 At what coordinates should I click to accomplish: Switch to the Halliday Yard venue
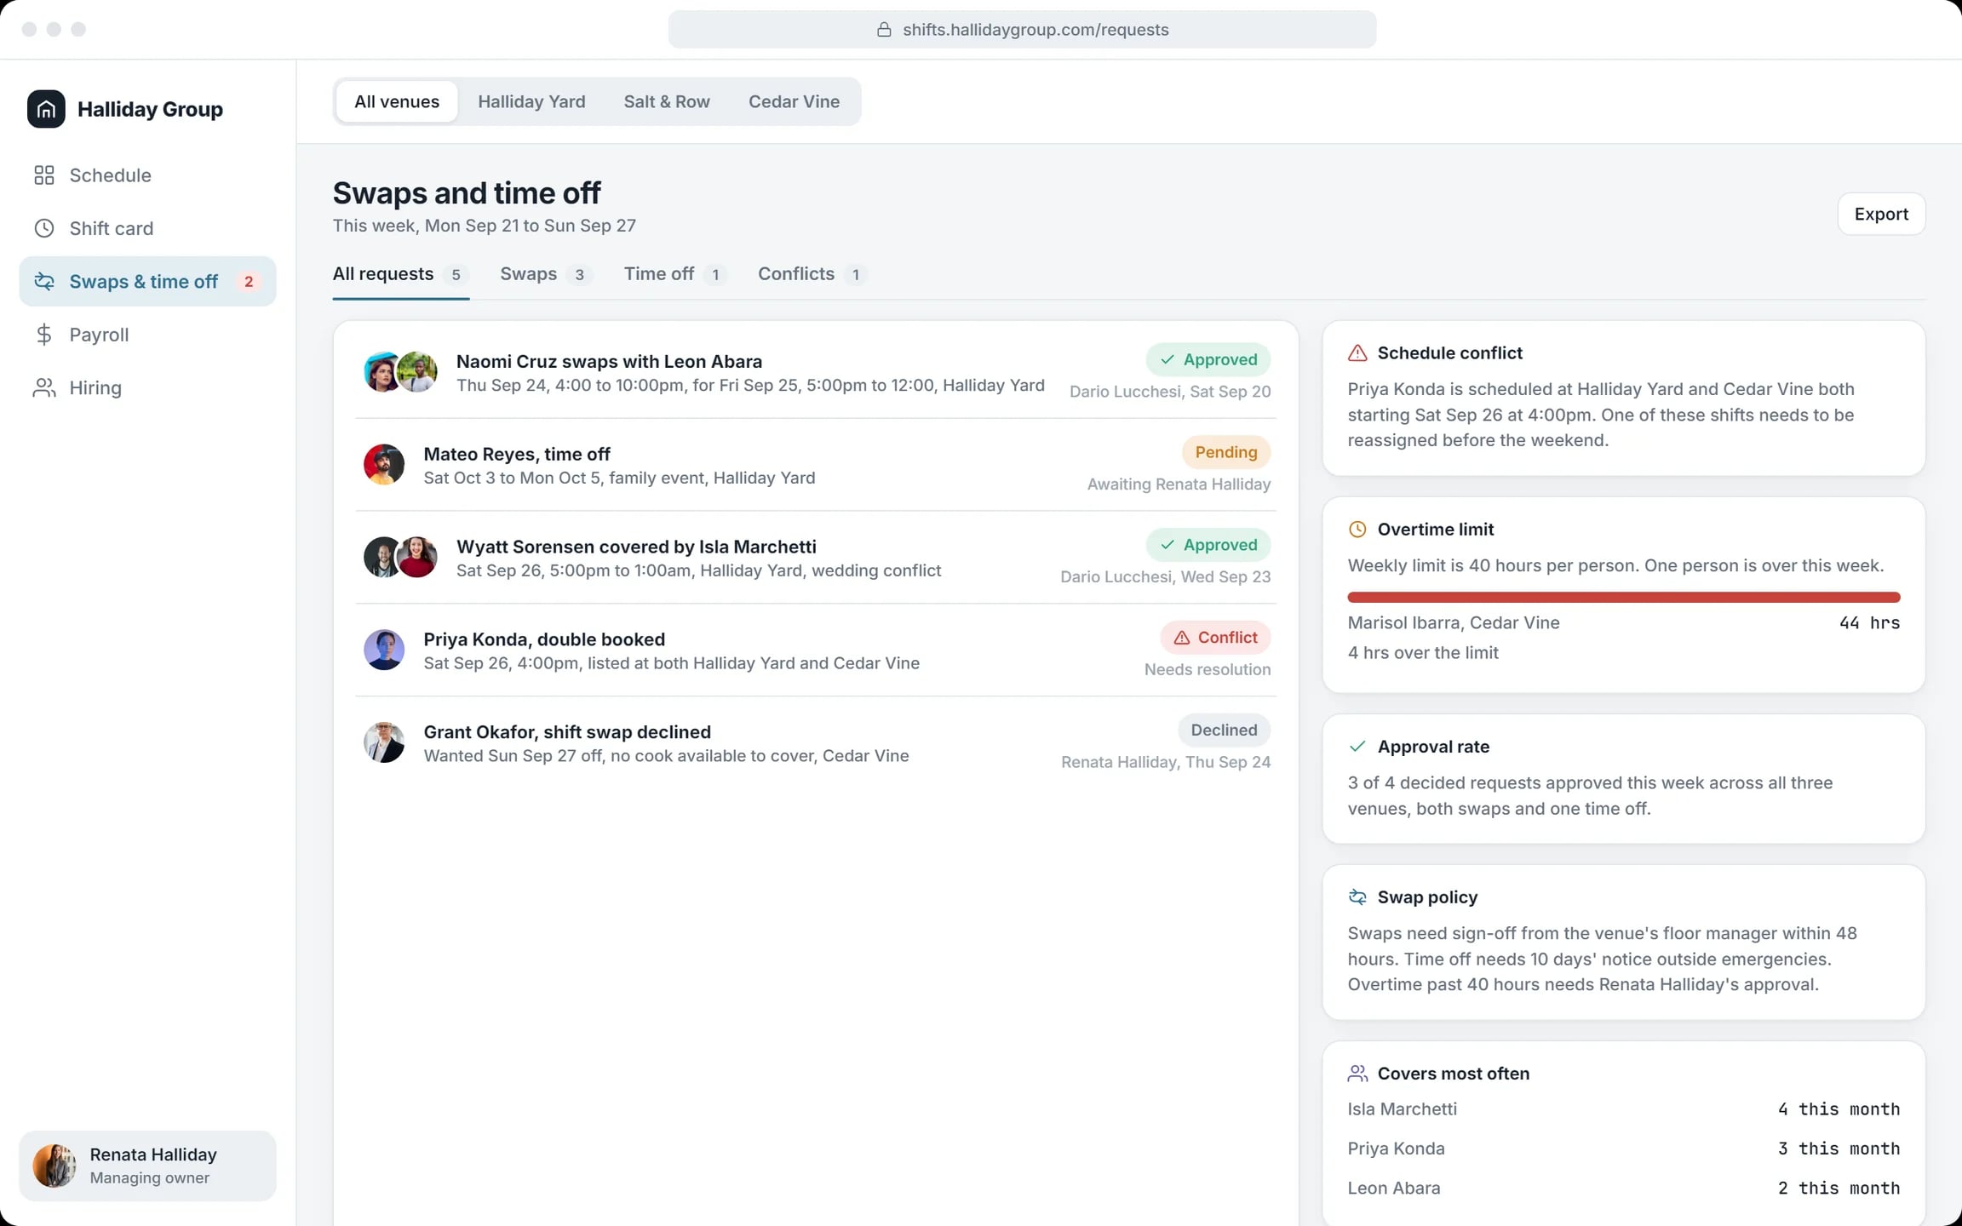pos(531,101)
